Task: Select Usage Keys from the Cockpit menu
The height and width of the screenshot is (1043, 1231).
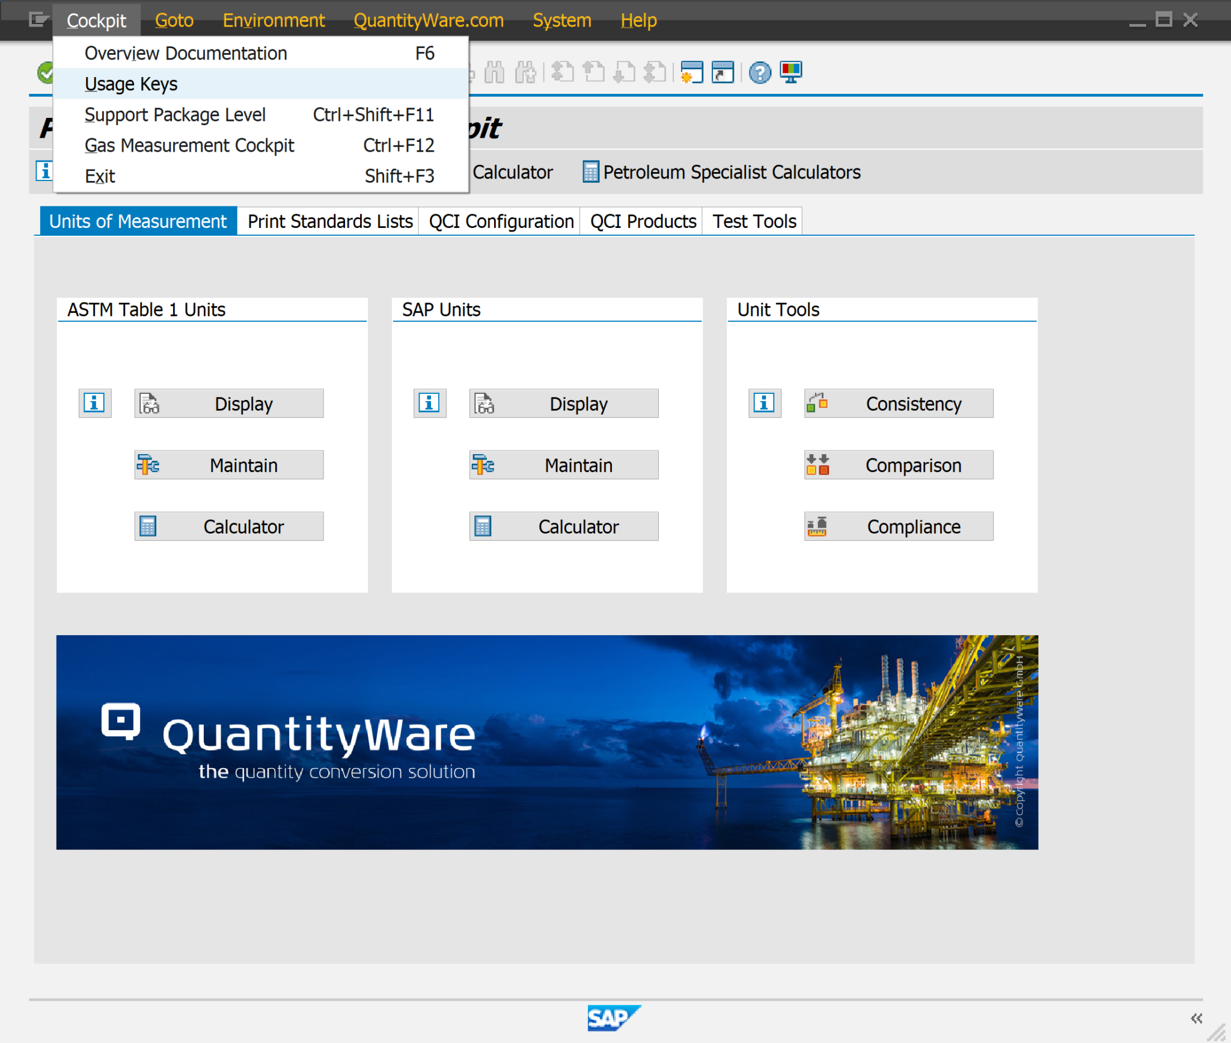Action: [x=131, y=84]
